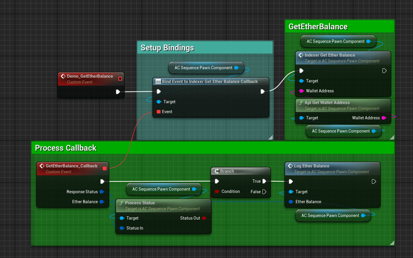This screenshot has height=258, width=413.
Task: Select the Bind Event to Indexer Get Ether Balance Callback title
Action: pyautogui.click(x=210, y=82)
